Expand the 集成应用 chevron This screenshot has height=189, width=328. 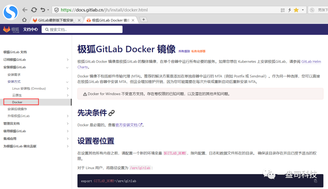[67, 138]
